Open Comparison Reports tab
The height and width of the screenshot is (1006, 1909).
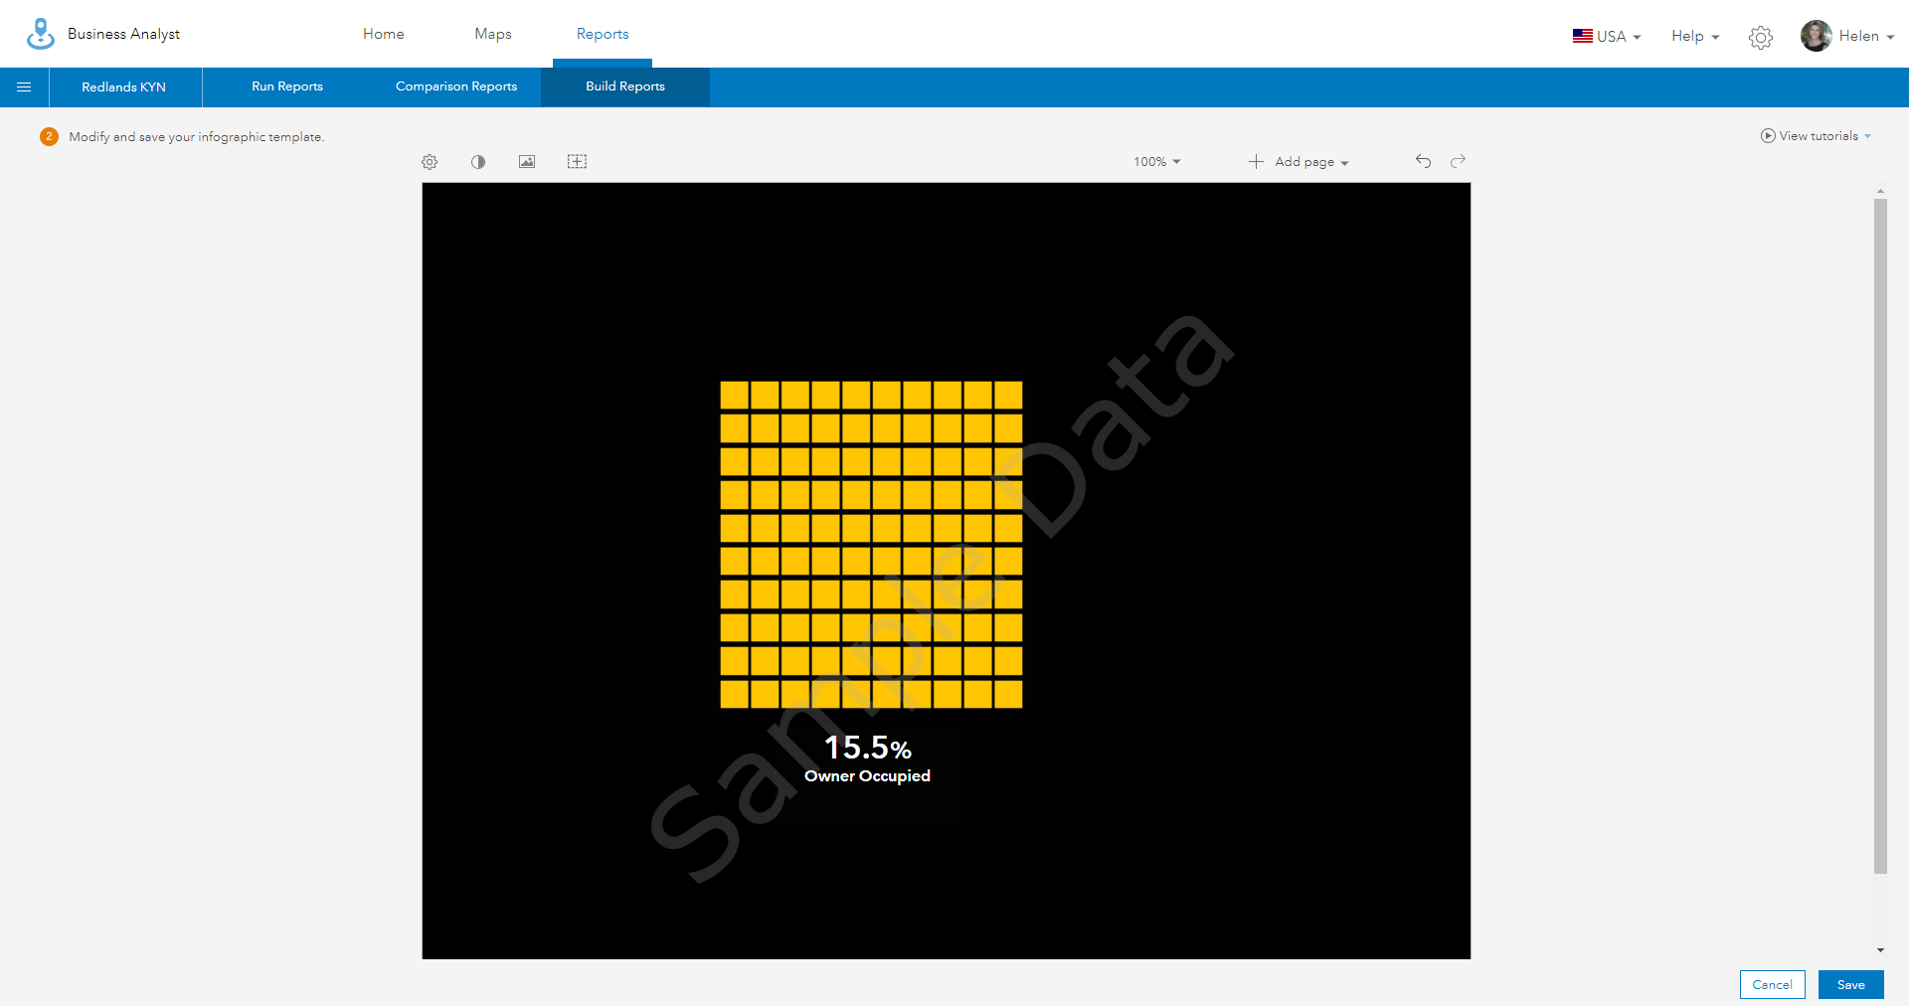[456, 86]
